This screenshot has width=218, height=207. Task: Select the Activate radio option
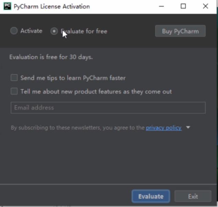click(x=14, y=31)
